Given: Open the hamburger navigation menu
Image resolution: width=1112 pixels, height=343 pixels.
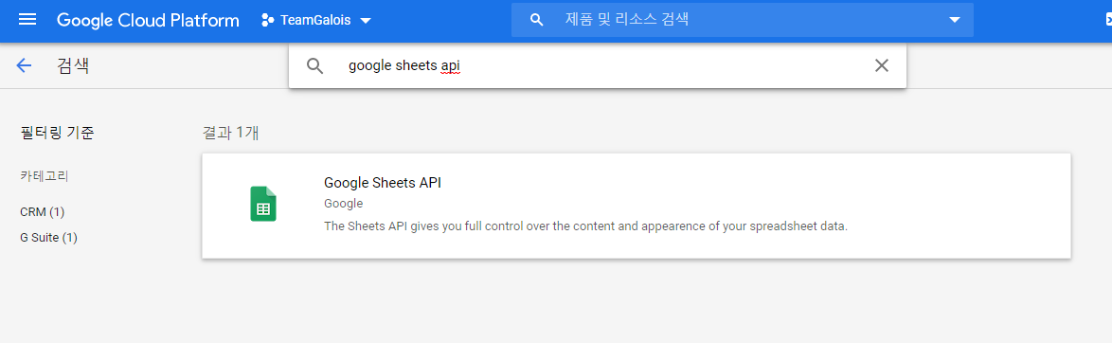Looking at the screenshot, I should (x=27, y=20).
